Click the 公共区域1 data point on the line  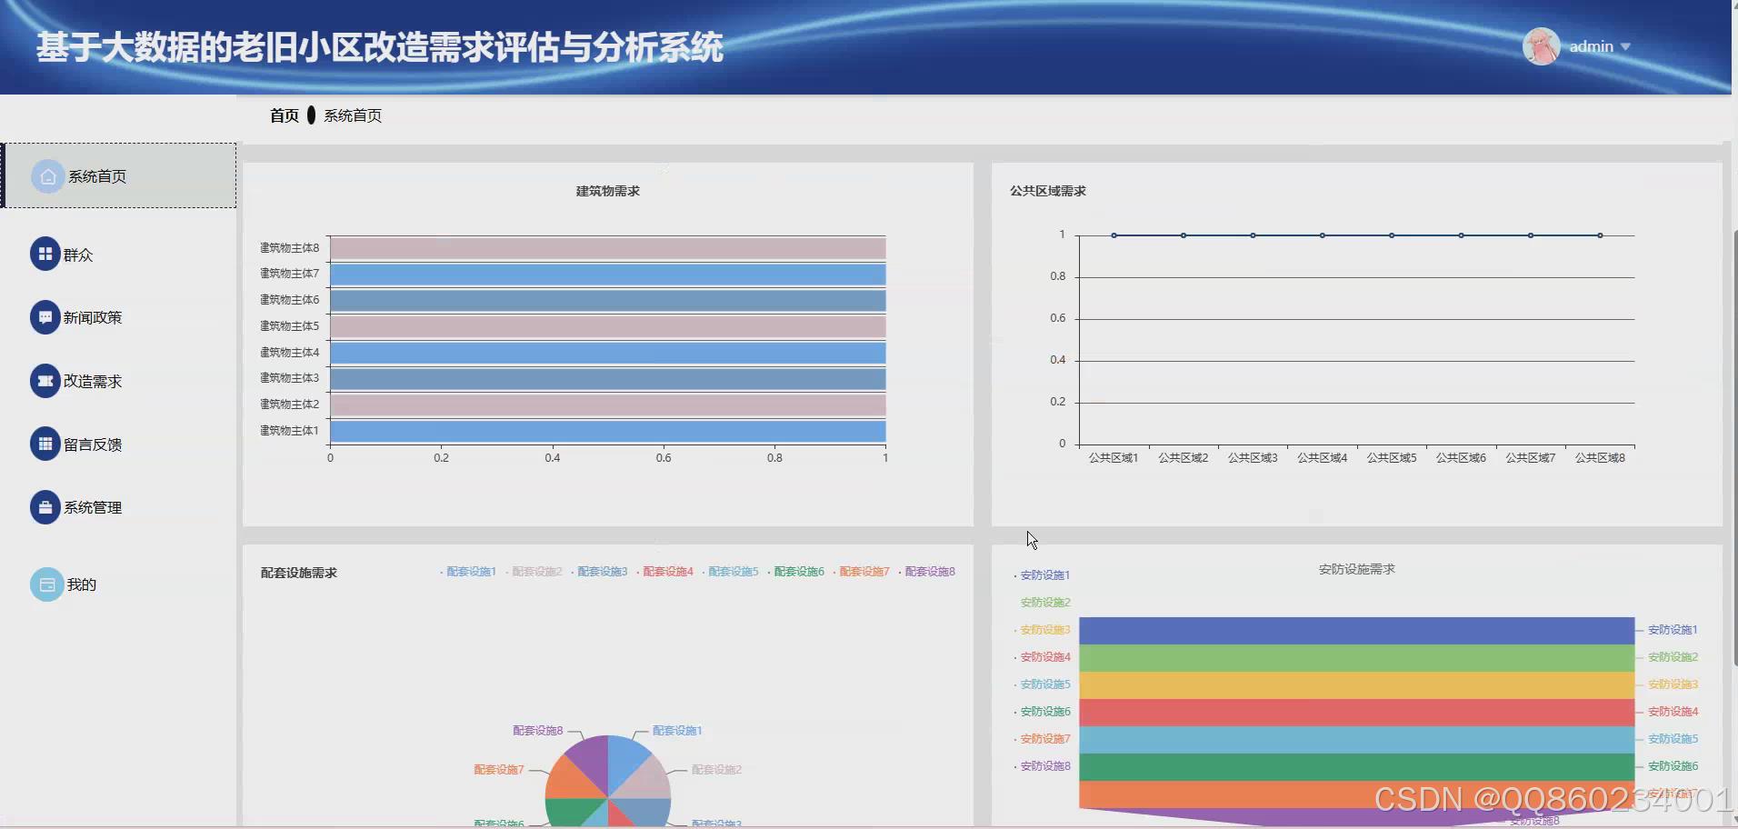(1114, 235)
